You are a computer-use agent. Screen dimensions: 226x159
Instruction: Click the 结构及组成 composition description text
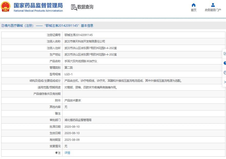[123, 81]
